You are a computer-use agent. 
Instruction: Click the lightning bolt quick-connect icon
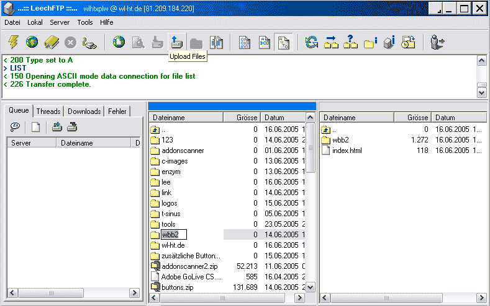click(13, 42)
